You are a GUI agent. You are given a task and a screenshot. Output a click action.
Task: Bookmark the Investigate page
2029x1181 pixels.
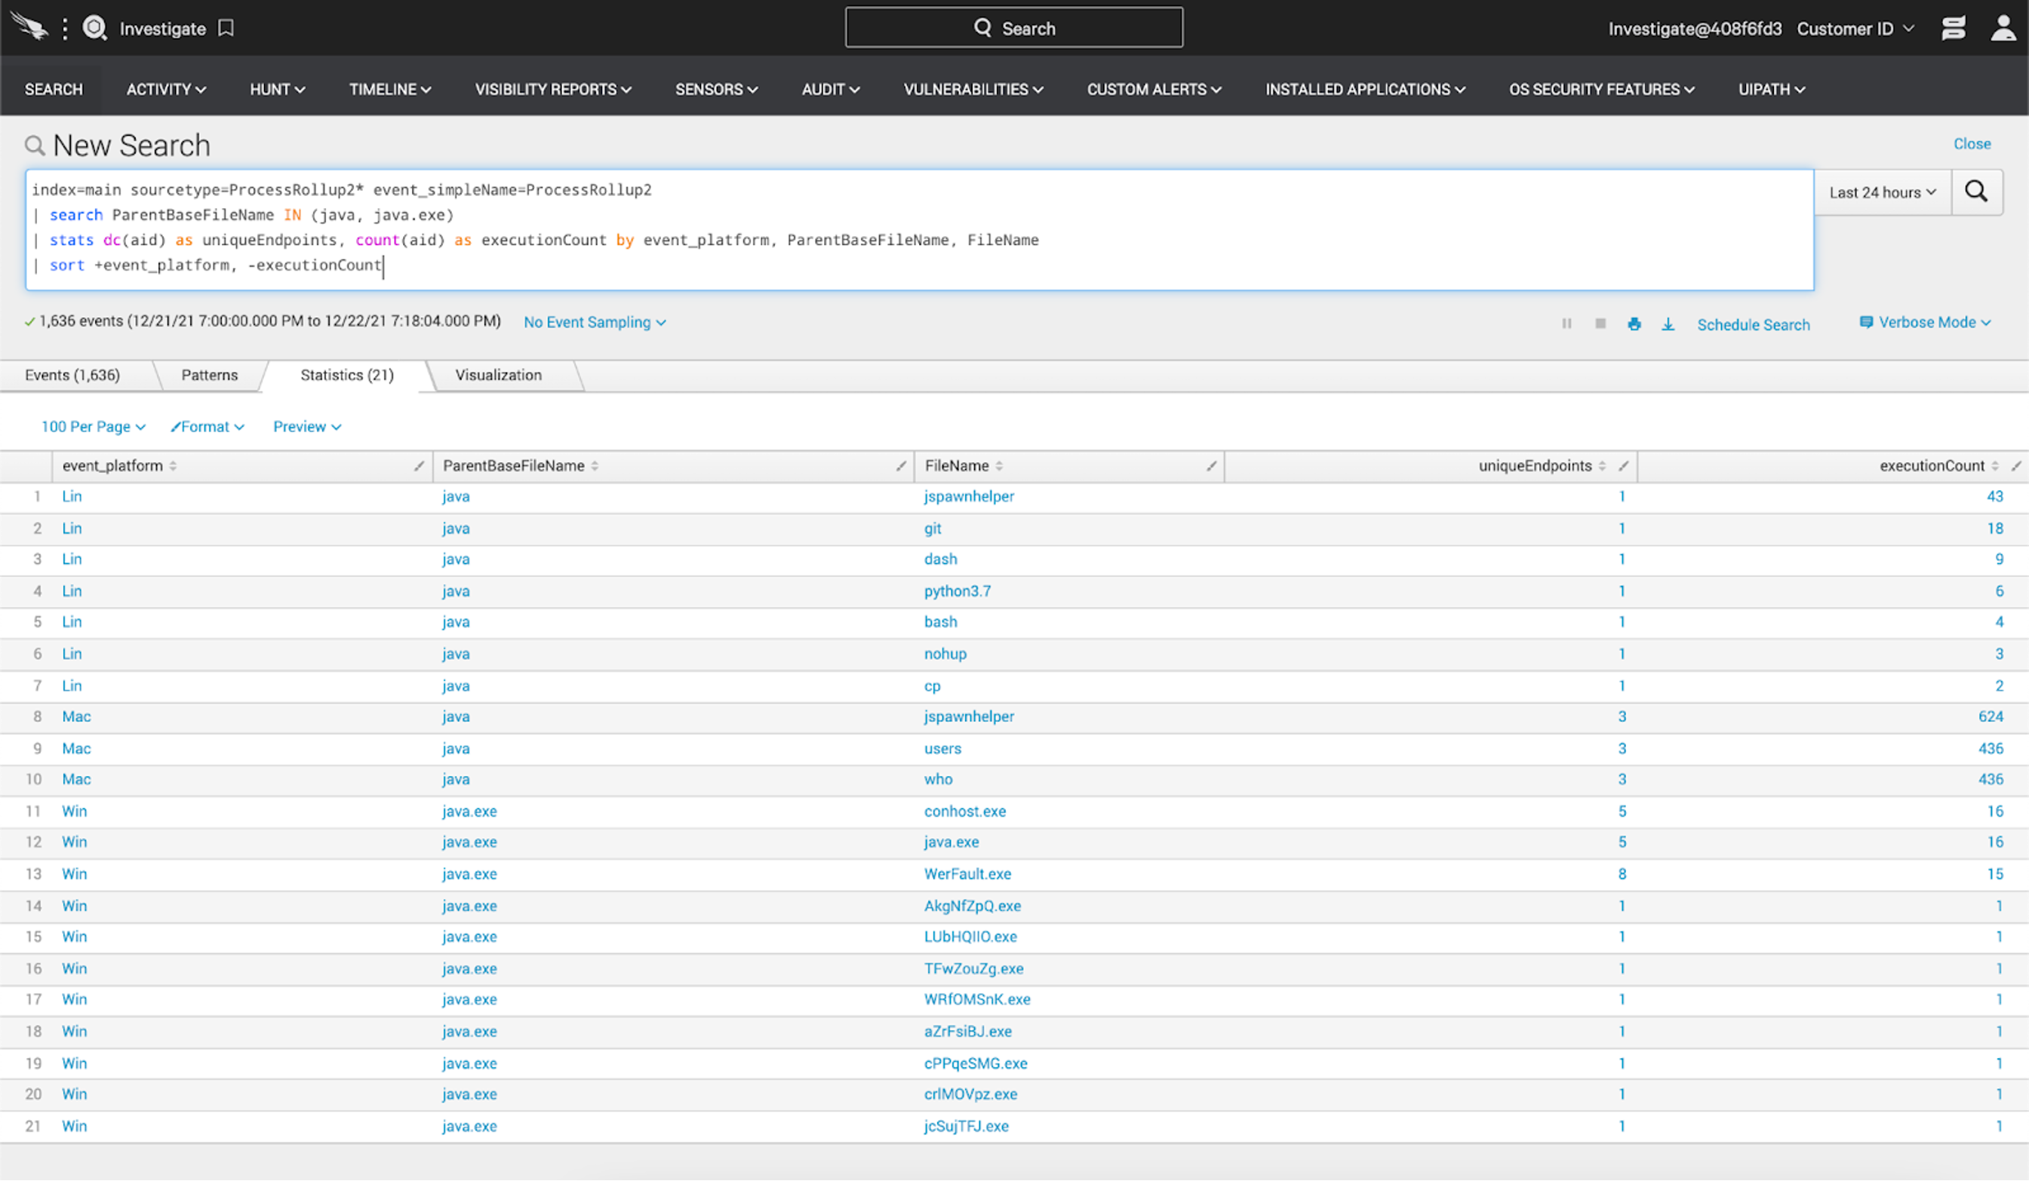point(226,28)
